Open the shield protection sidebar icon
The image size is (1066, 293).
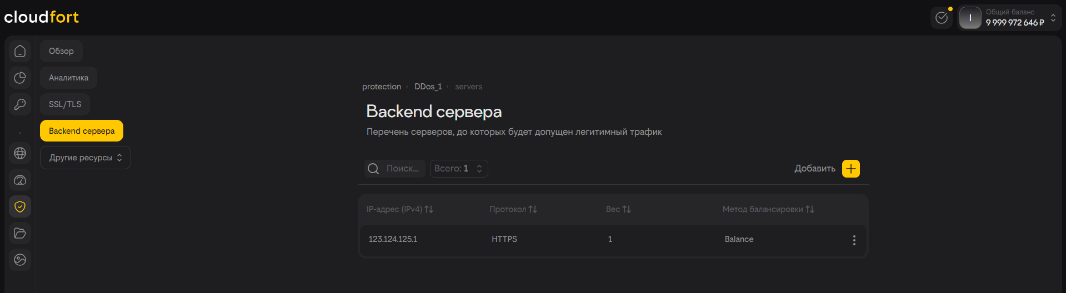[x=20, y=206]
